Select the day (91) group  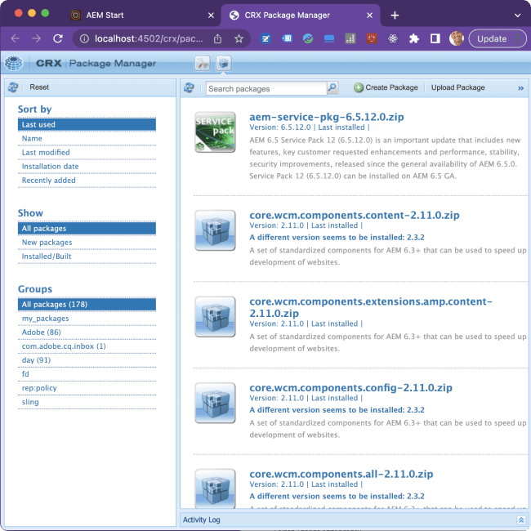click(x=87, y=360)
